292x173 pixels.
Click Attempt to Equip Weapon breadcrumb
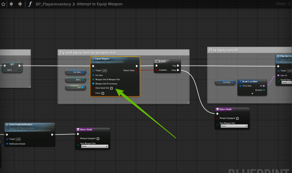pos(100,4)
